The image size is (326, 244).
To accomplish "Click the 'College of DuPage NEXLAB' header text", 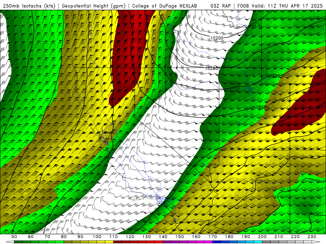I will pyautogui.click(x=165, y=6).
